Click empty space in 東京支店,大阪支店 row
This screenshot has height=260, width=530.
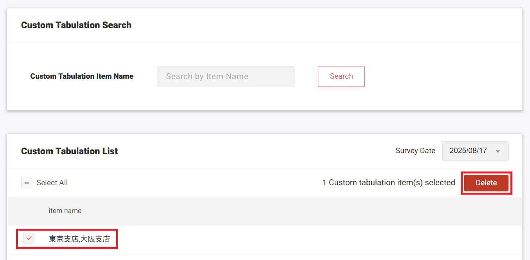313,239
